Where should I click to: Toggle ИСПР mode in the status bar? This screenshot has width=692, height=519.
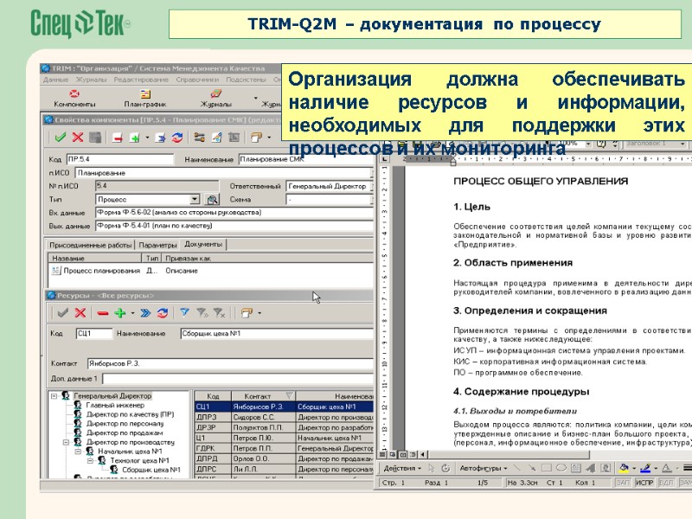point(645,480)
